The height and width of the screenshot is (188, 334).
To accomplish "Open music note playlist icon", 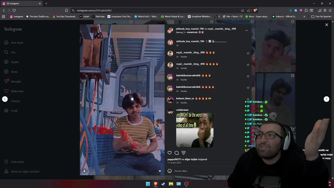I will pyautogui.click(x=320, y=10).
